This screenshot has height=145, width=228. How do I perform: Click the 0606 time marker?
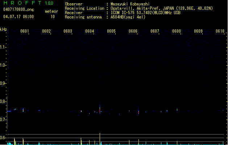(x=133, y=31)
